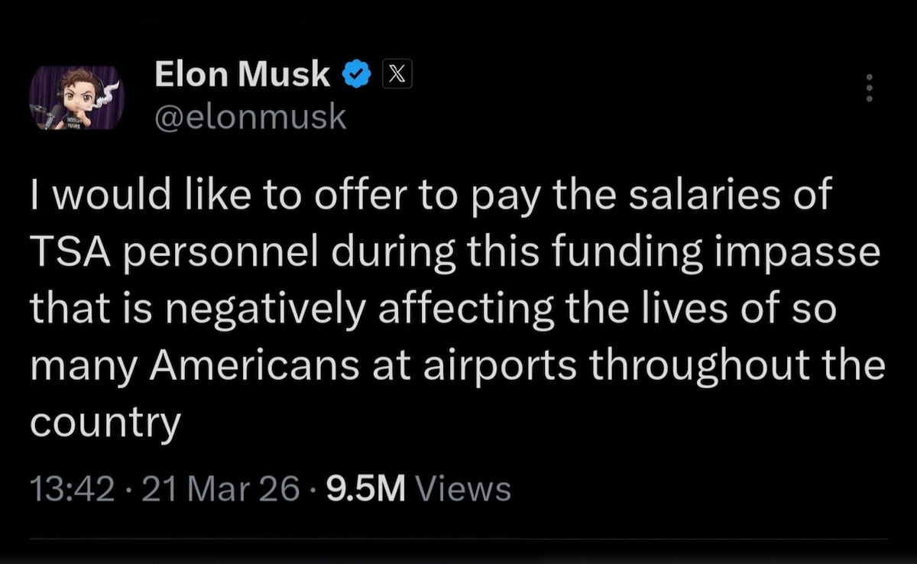This screenshot has height=564, width=917.
Task: Click the word Americans in the post
Action: [254, 367]
